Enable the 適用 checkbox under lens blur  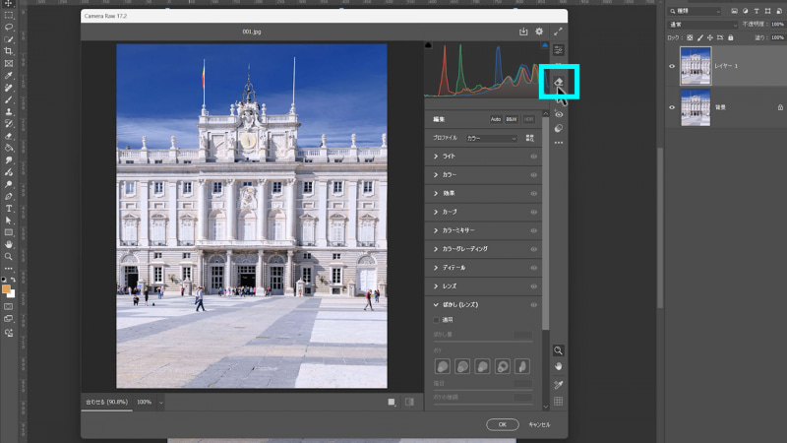tap(436, 320)
